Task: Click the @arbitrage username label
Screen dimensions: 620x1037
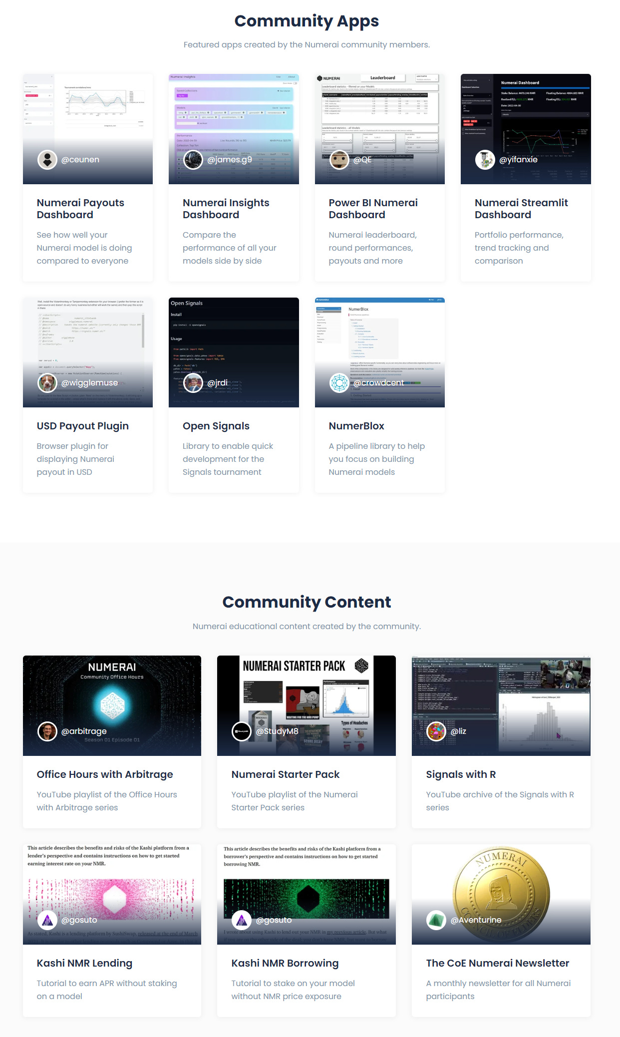Action: [84, 731]
